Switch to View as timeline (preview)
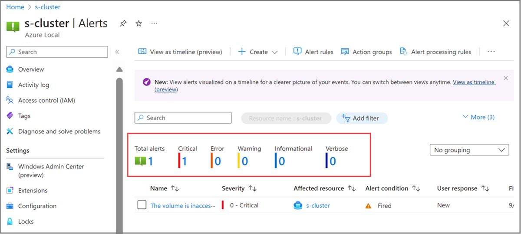 tap(180, 52)
